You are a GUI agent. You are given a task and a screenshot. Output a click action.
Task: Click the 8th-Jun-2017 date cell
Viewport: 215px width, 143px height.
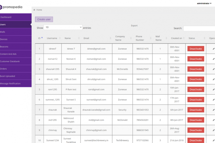click(177, 120)
